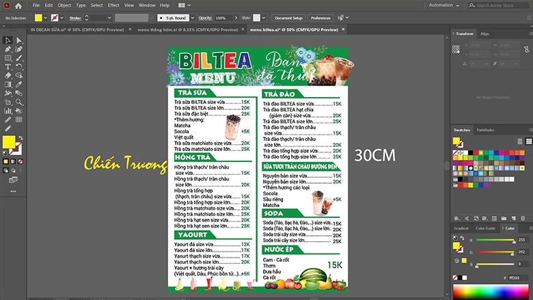This screenshot has width=533, height=300.
Task: Switch swatches to thumbnail grid view
Action: coord(529,141)
